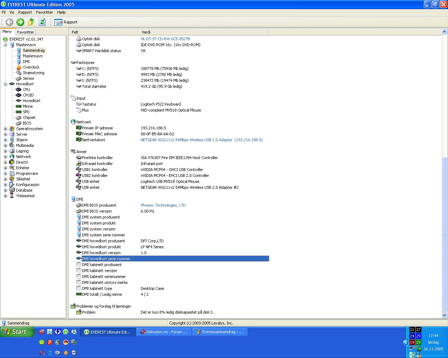Expand the Operativsystem tree node
Image resolution: width=448 pixels, height=358 pixels.
pos(6,129)
